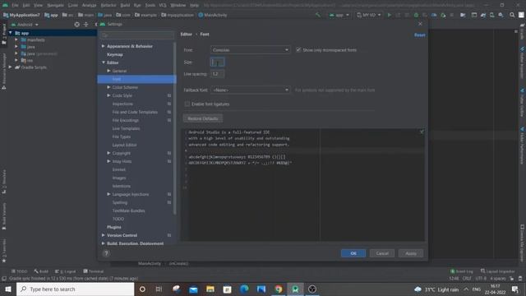This screenshot has width=526, height=296.
Task: Expand Version Control settings section
Action: (104, 235)
